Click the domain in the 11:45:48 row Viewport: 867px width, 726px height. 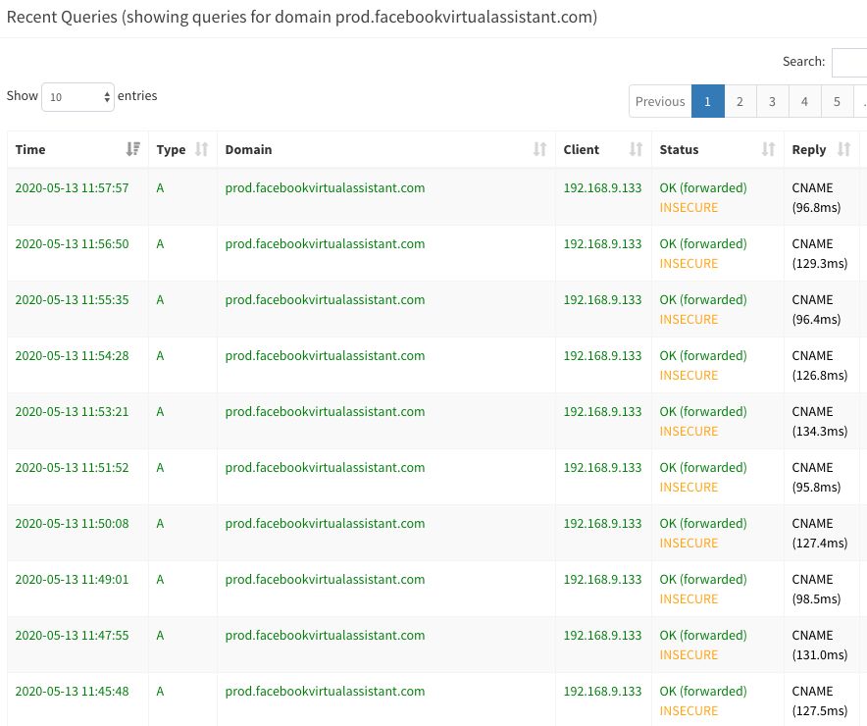click(x=325, y=692)
